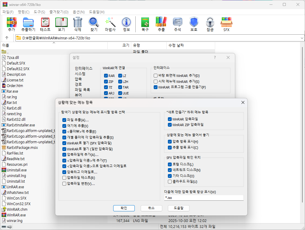Open the address path dropdown arrow
Image resolution: width=305 pixels, height=230 pixels.
[x=302, y=38]
